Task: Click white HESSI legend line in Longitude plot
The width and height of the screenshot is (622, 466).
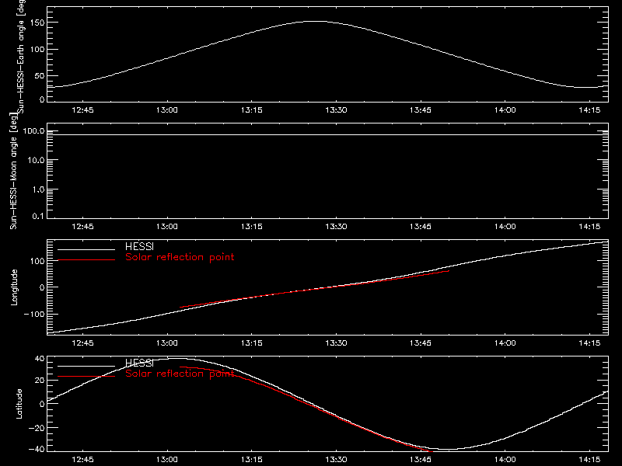Action: (86, 249)
